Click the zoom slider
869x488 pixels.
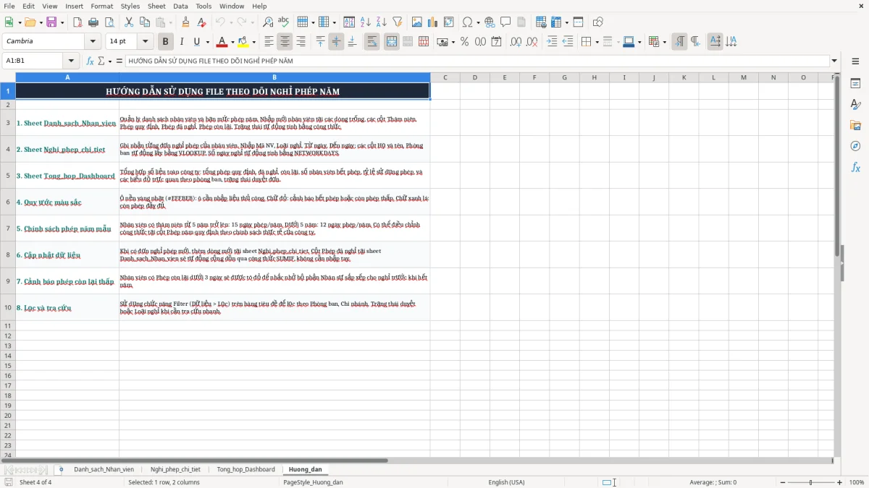[x=810, y=482]
